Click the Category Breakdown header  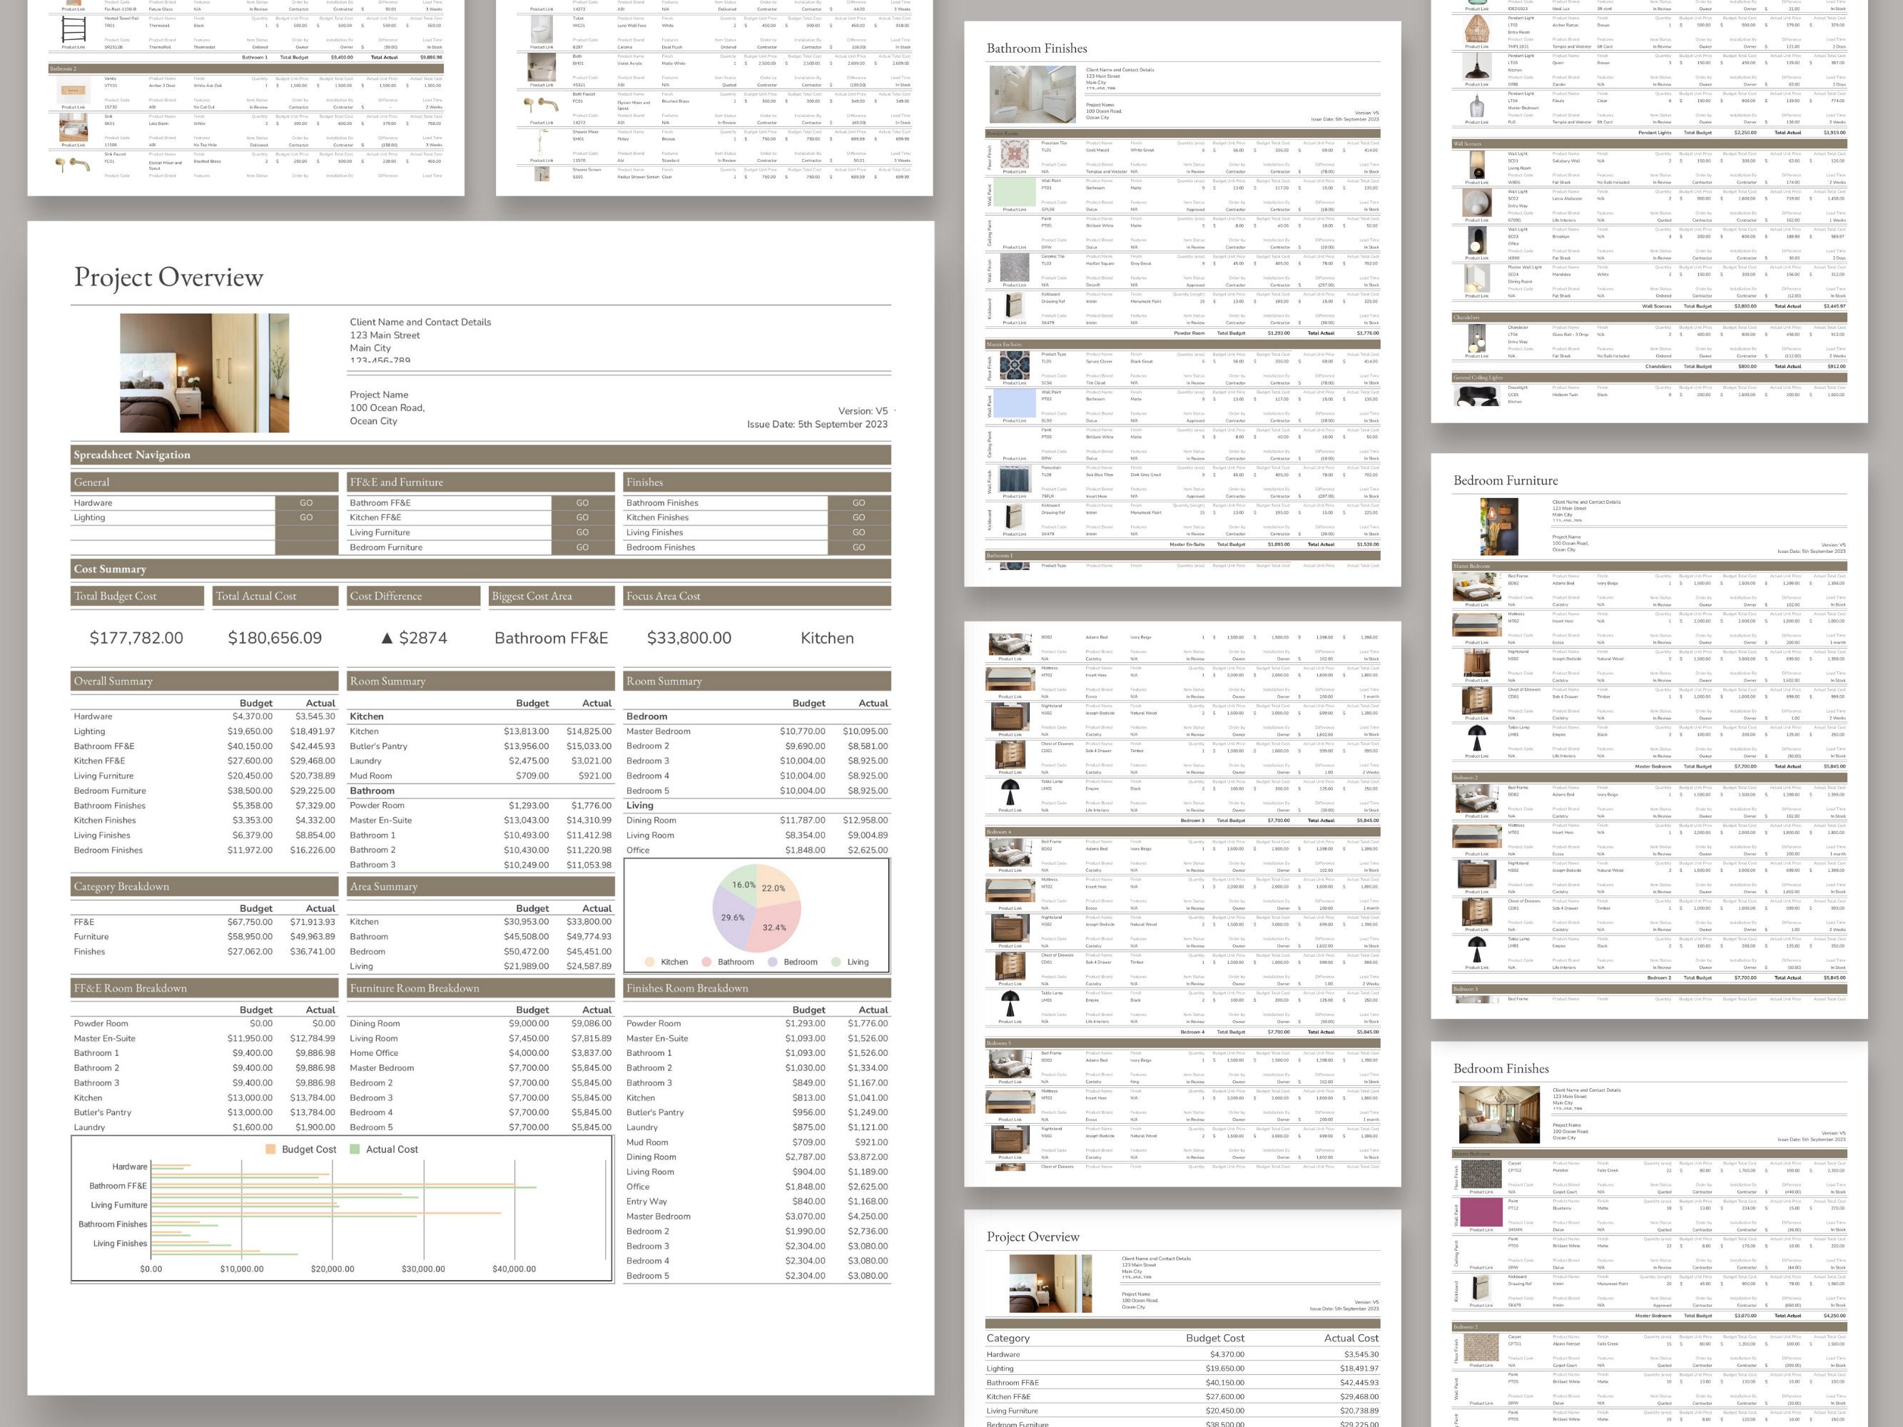click(205, 886)
